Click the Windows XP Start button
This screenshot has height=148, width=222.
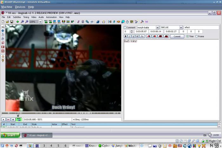tap(10, 135)
